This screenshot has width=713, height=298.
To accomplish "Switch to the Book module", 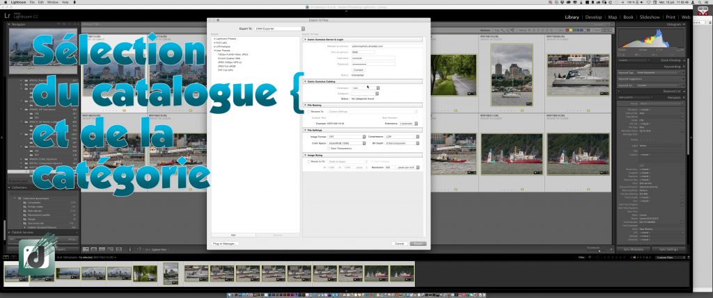I will tap(628, 17).
